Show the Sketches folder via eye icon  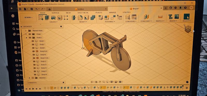click(33, 78)
